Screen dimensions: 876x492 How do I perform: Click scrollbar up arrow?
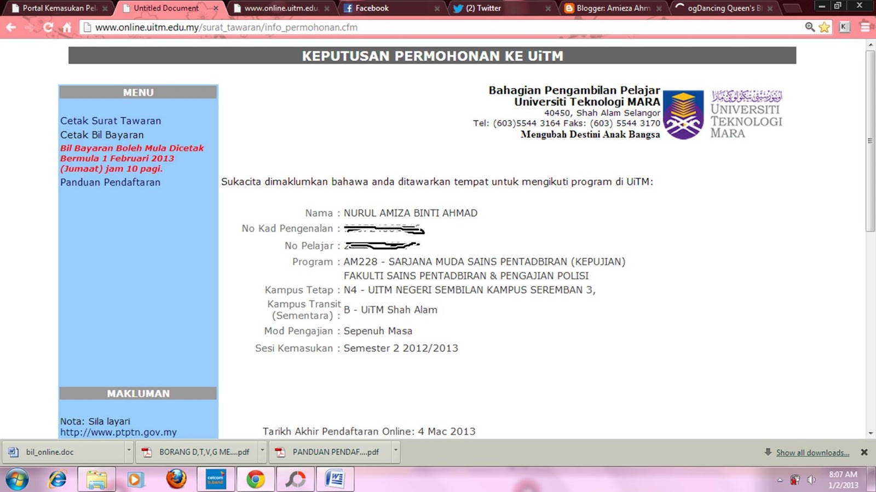click(870, 45)
